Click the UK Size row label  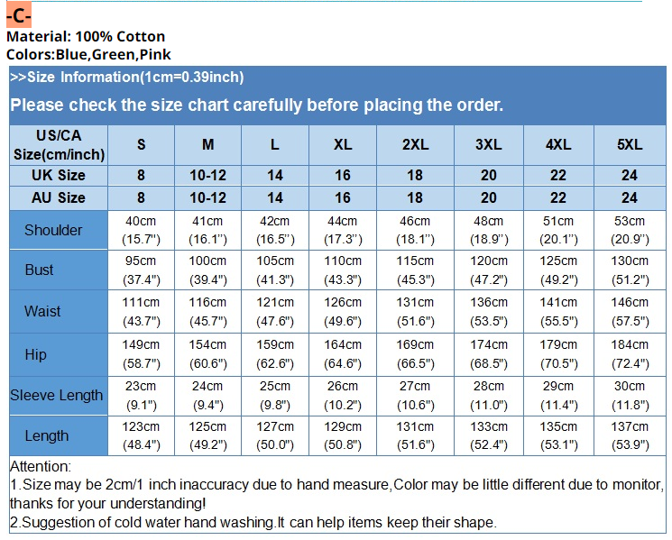point(59,175)
